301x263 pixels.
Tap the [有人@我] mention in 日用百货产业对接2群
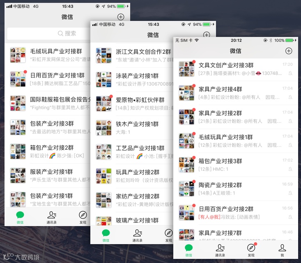209,217
